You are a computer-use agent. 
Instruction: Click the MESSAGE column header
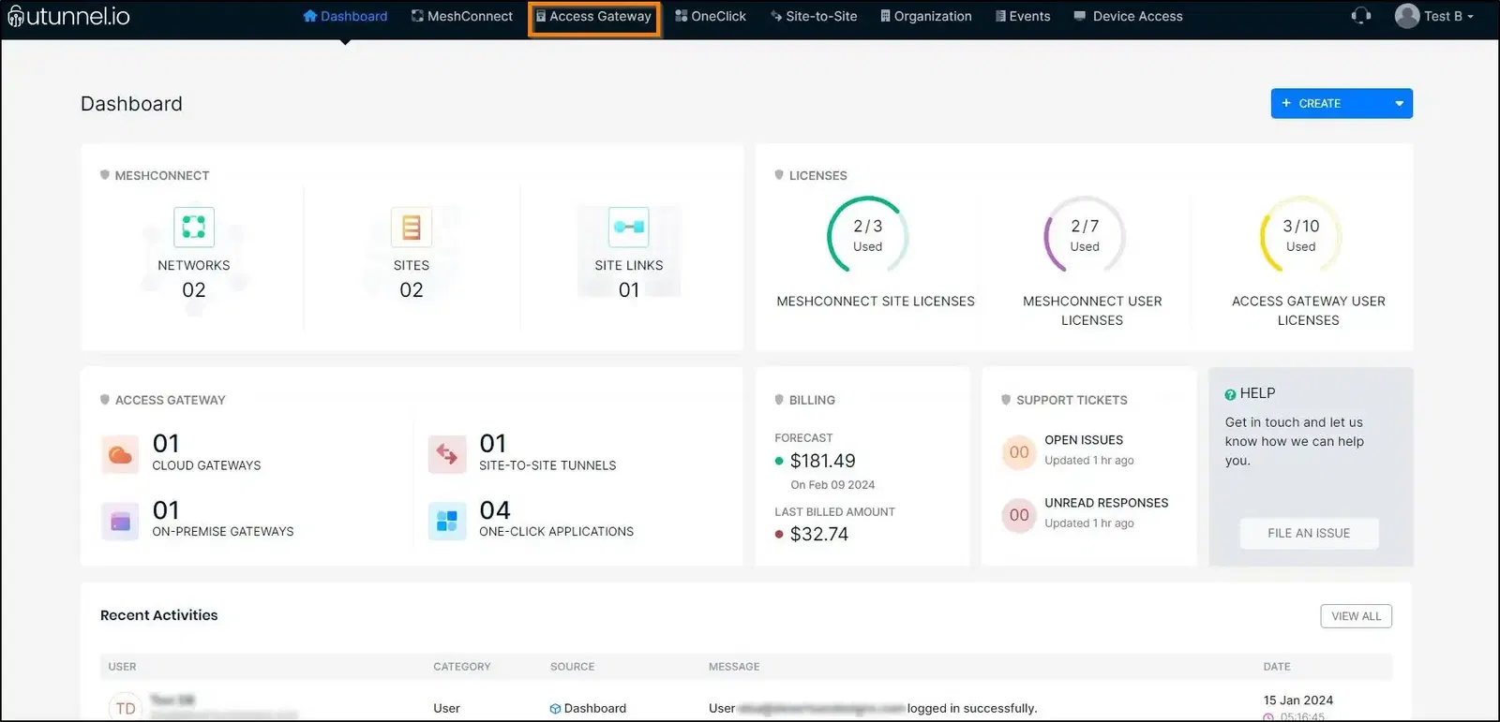tap(734, 667)
